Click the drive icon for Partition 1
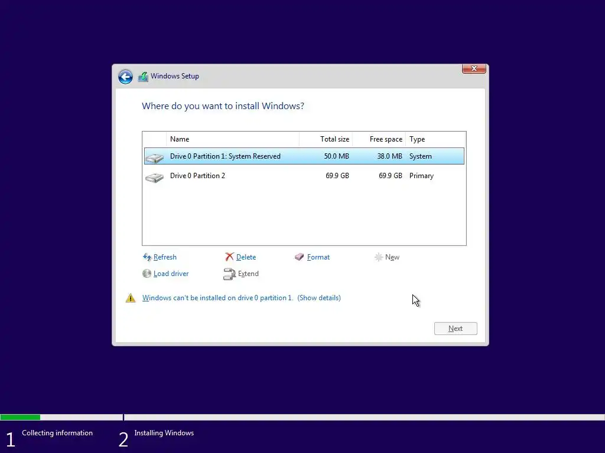The height and width of the screenshot is (453, 605). point(154,157)
